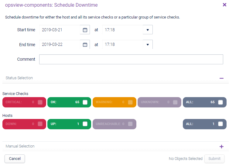The width and height of the screenshot is (229, 166).
Task: Click the Submit button
Action: coord(214,158)
